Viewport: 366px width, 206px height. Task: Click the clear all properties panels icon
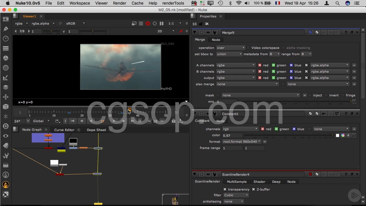coord(207,24)
